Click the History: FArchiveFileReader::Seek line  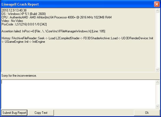click(x=77, y=38)
